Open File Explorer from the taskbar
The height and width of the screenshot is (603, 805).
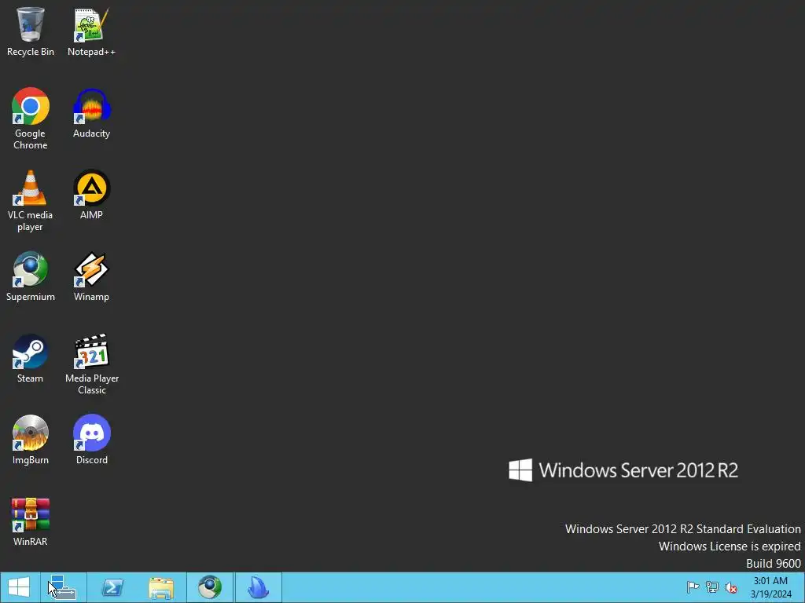pos(161,587)
